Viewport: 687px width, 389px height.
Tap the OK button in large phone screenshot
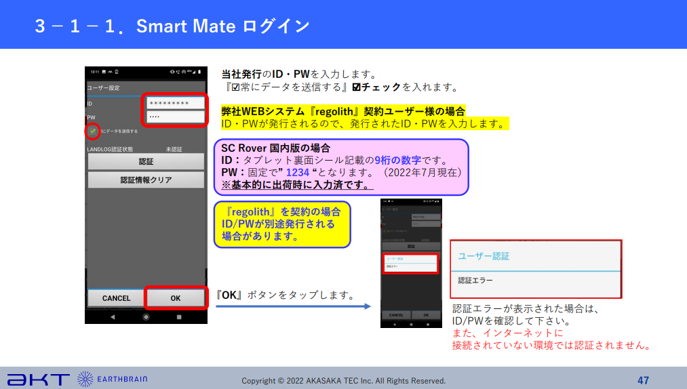pyautogui.click(x=176, y=298)
